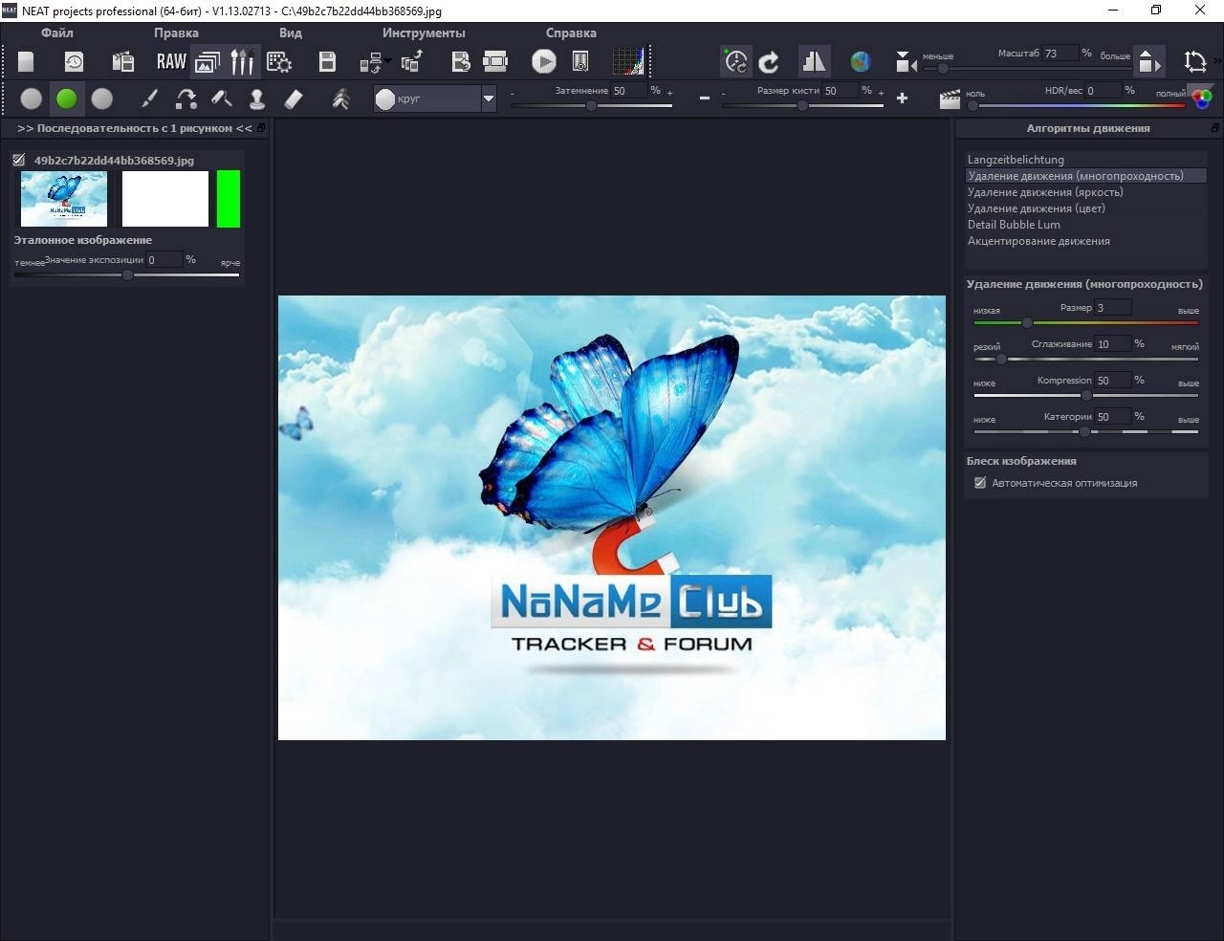Toggle the mirror comparison view icon
Image resolution: width=1224 pixels, height=941 pixels.
click(814, 62)
